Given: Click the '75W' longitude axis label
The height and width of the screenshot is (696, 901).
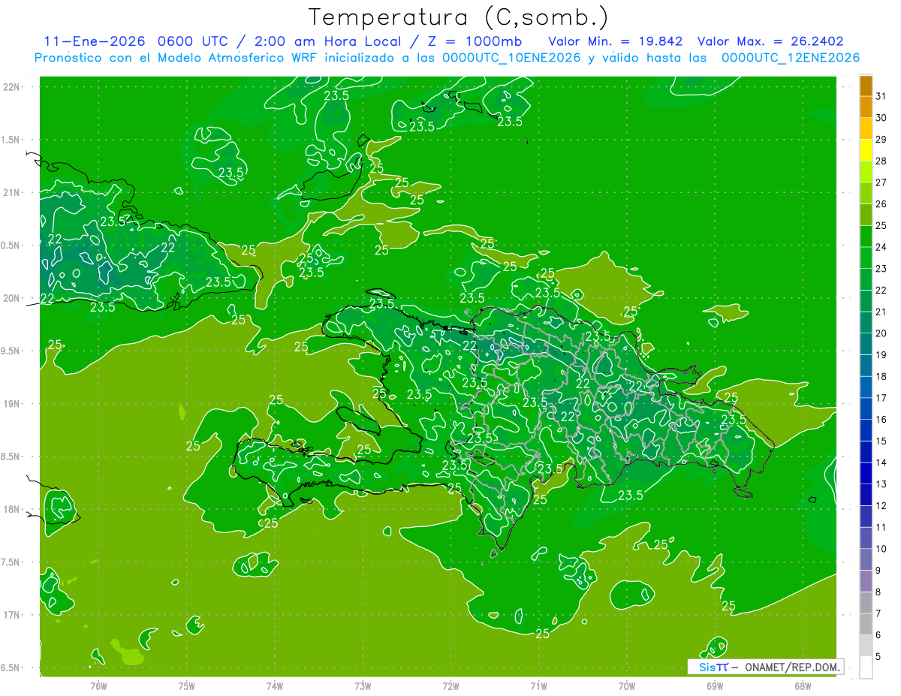Looking at the screenshot, I should 187,685.
